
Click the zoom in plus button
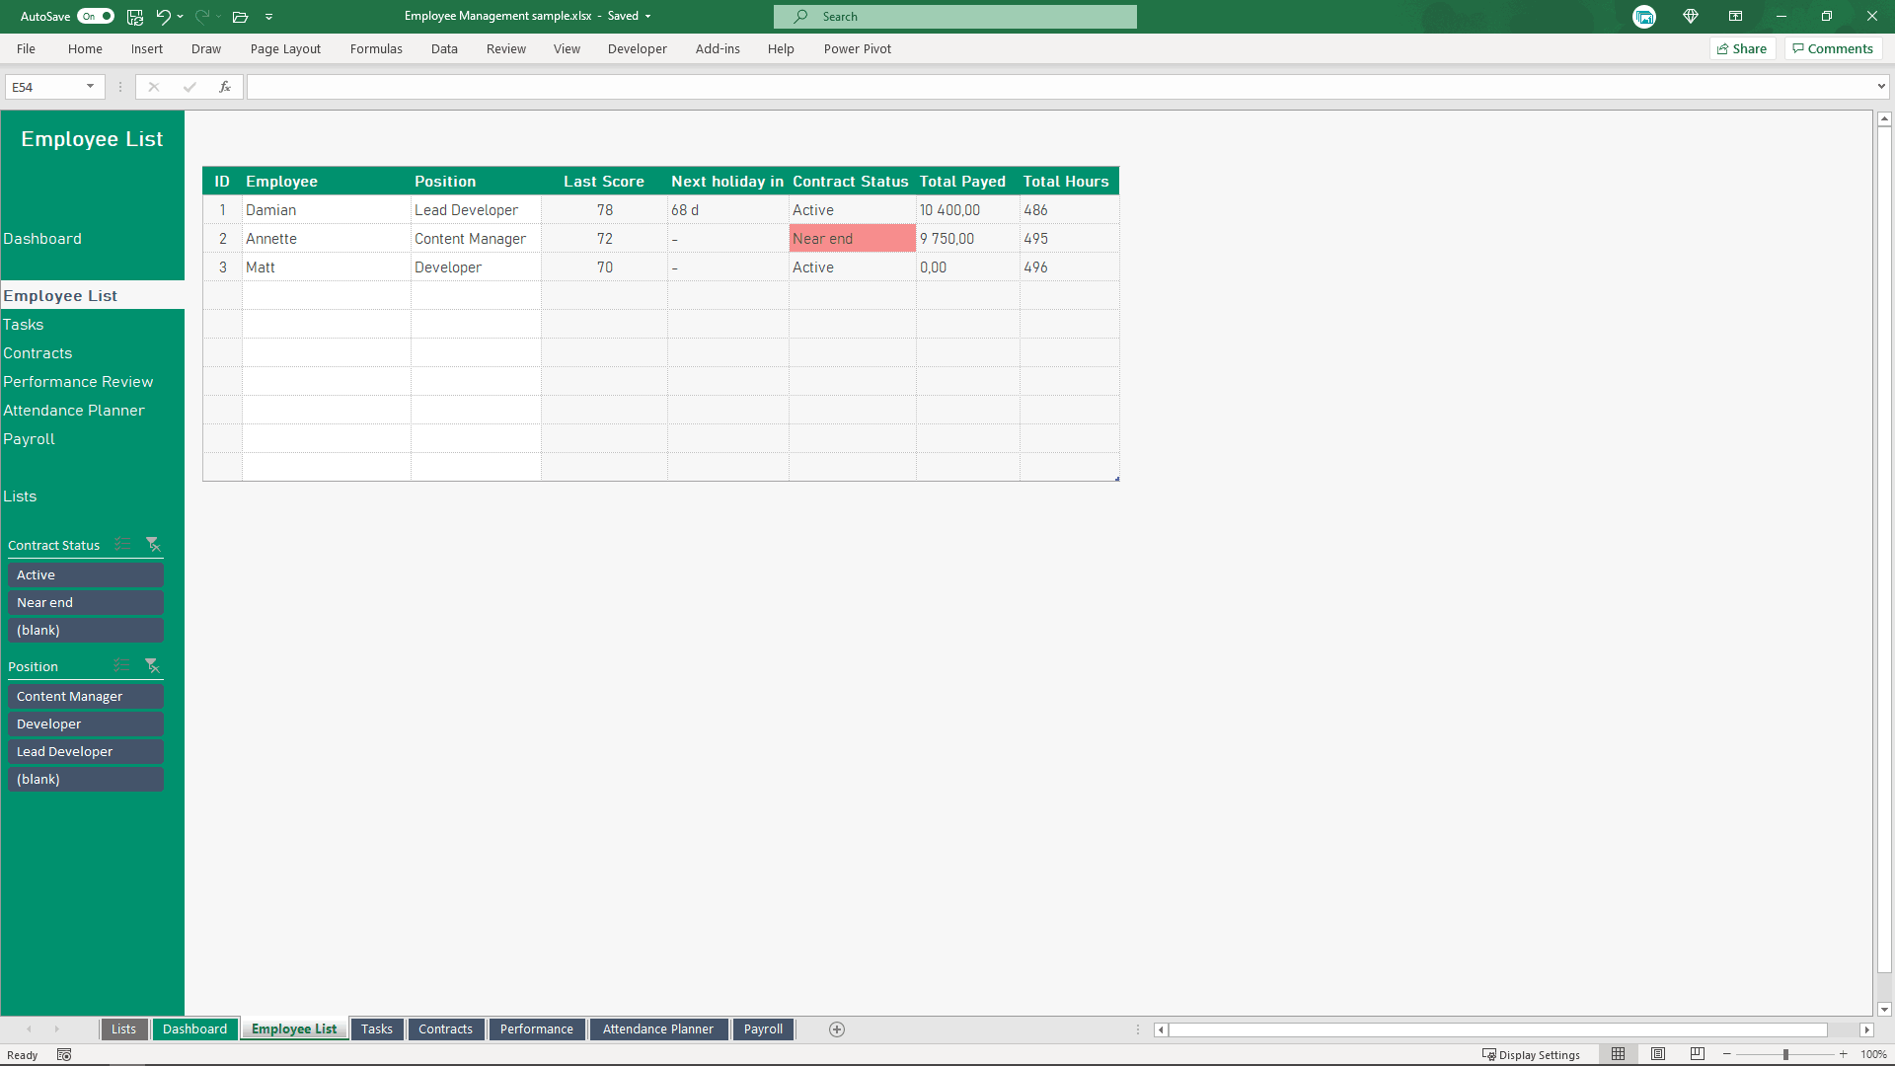1843,1054
